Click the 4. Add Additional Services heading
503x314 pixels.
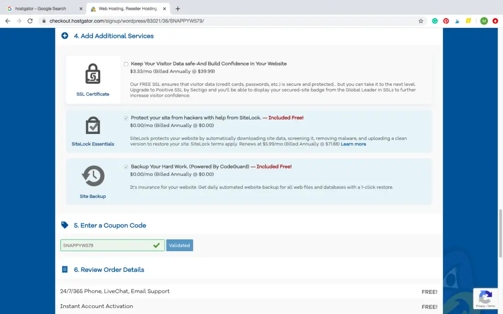(113, 36)
